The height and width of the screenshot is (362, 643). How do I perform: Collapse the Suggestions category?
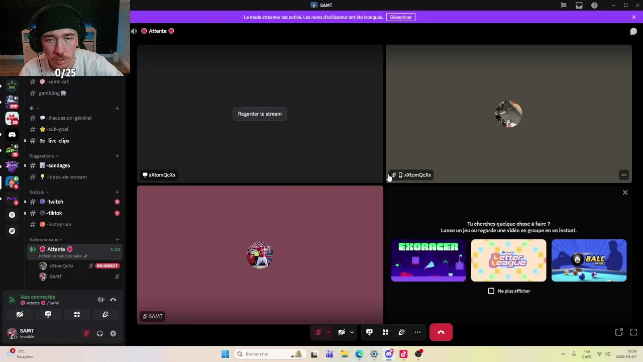point(44,156)
